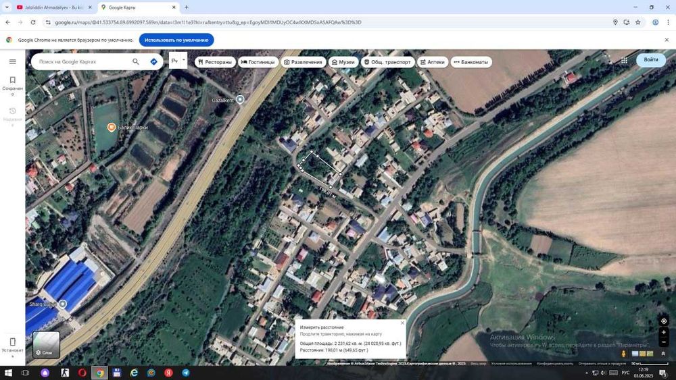Open the Google Maps hamburger menu
This screenshot has width=676, height=380.
tap(12, 61)
